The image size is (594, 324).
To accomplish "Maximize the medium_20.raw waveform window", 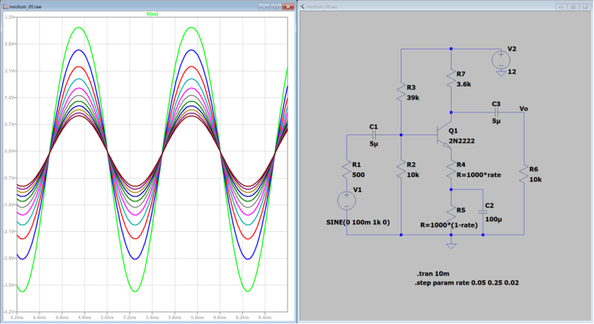I will (x=276, y=6).
